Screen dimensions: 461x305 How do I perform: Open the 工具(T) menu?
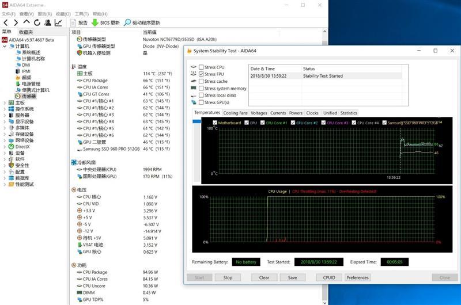tap(82, 13)
